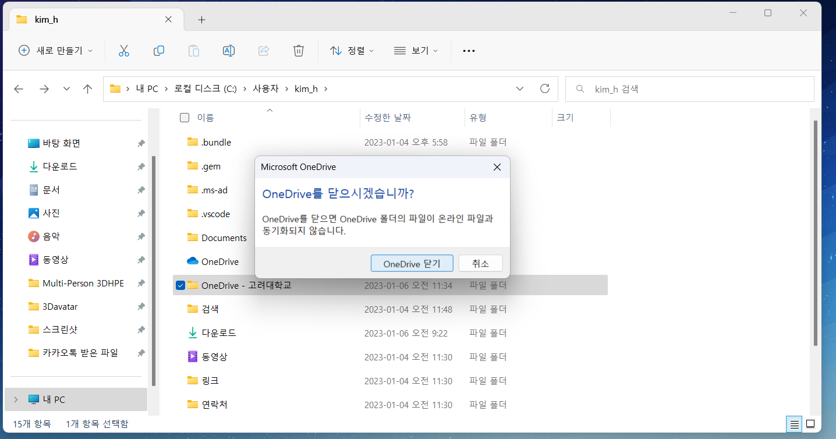Viewport: 836px width, 439px height.
Task: Go up one folder level arrow
Action: pyautogui.click(x=87, y=89)
